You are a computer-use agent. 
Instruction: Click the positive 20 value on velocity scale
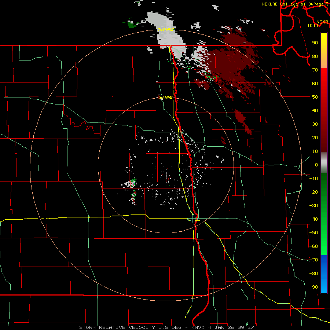[x=315, y=138]
